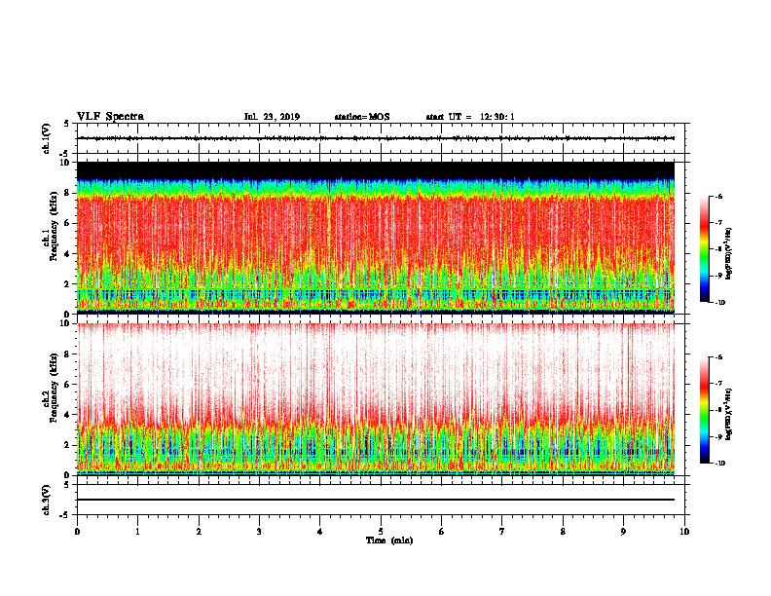Click the ch.2 PSD color scale bar
The width and height of the screenshot is (771, 596).
(705, 410)
